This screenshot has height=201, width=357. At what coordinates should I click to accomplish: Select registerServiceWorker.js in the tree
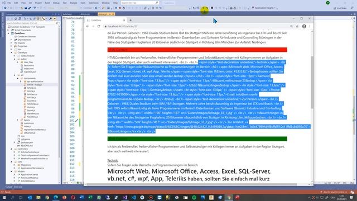point(35,130)
